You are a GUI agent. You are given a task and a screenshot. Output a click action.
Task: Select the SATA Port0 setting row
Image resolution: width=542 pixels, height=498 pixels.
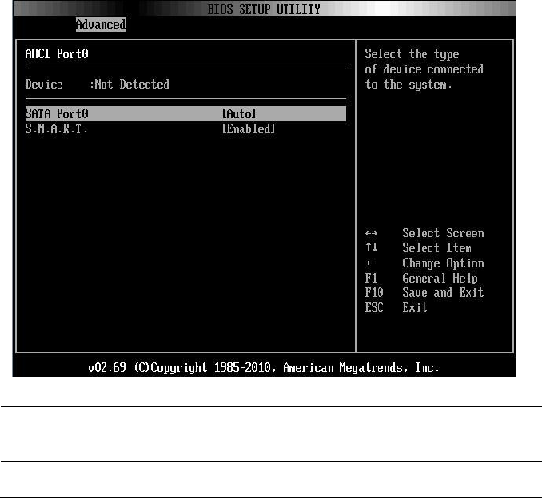(x=185, y=113)
